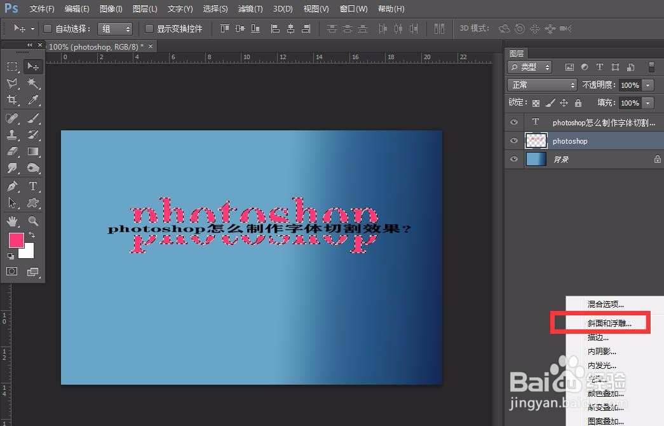Image resolution: width=664 pixels, height=426 pixels.
Task: Enable the 显示变换控件 checkbox
Action: coord(149,29)
